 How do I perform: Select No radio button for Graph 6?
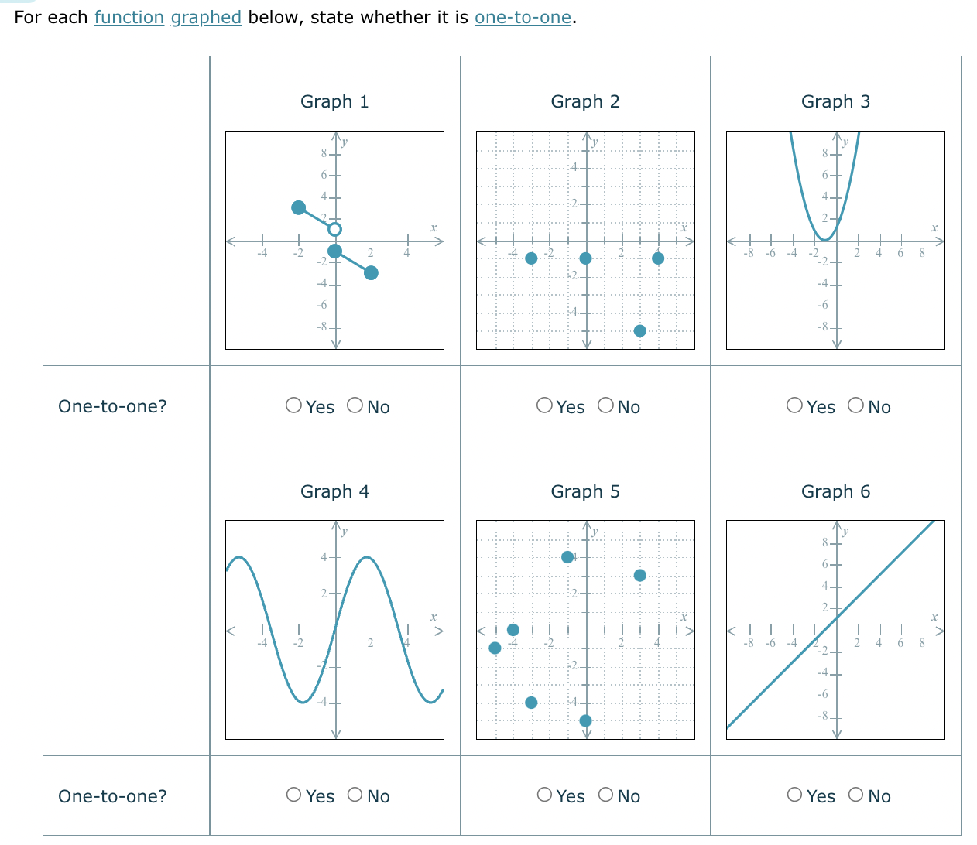tap(855, 795)
